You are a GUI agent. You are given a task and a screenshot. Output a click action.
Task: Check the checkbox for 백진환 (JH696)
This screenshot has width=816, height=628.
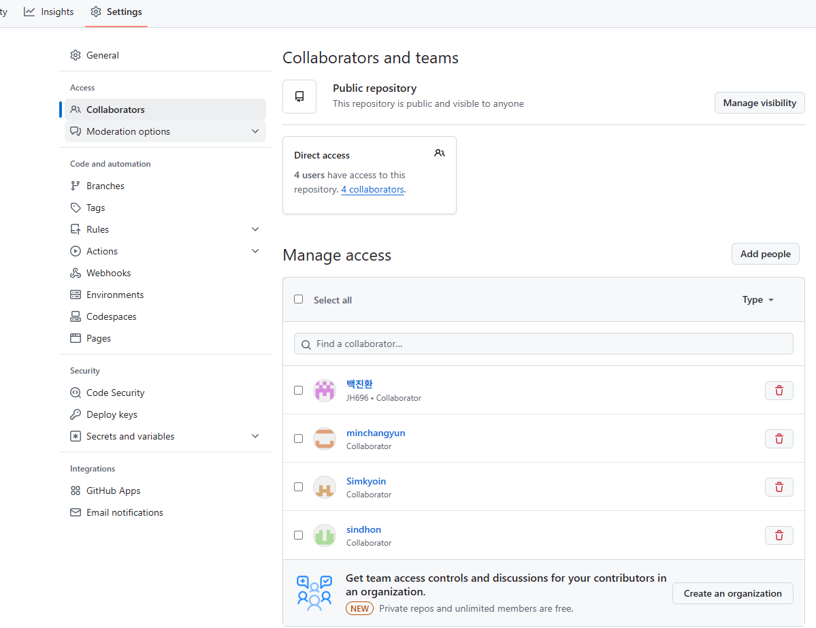(x=298, y=391)
